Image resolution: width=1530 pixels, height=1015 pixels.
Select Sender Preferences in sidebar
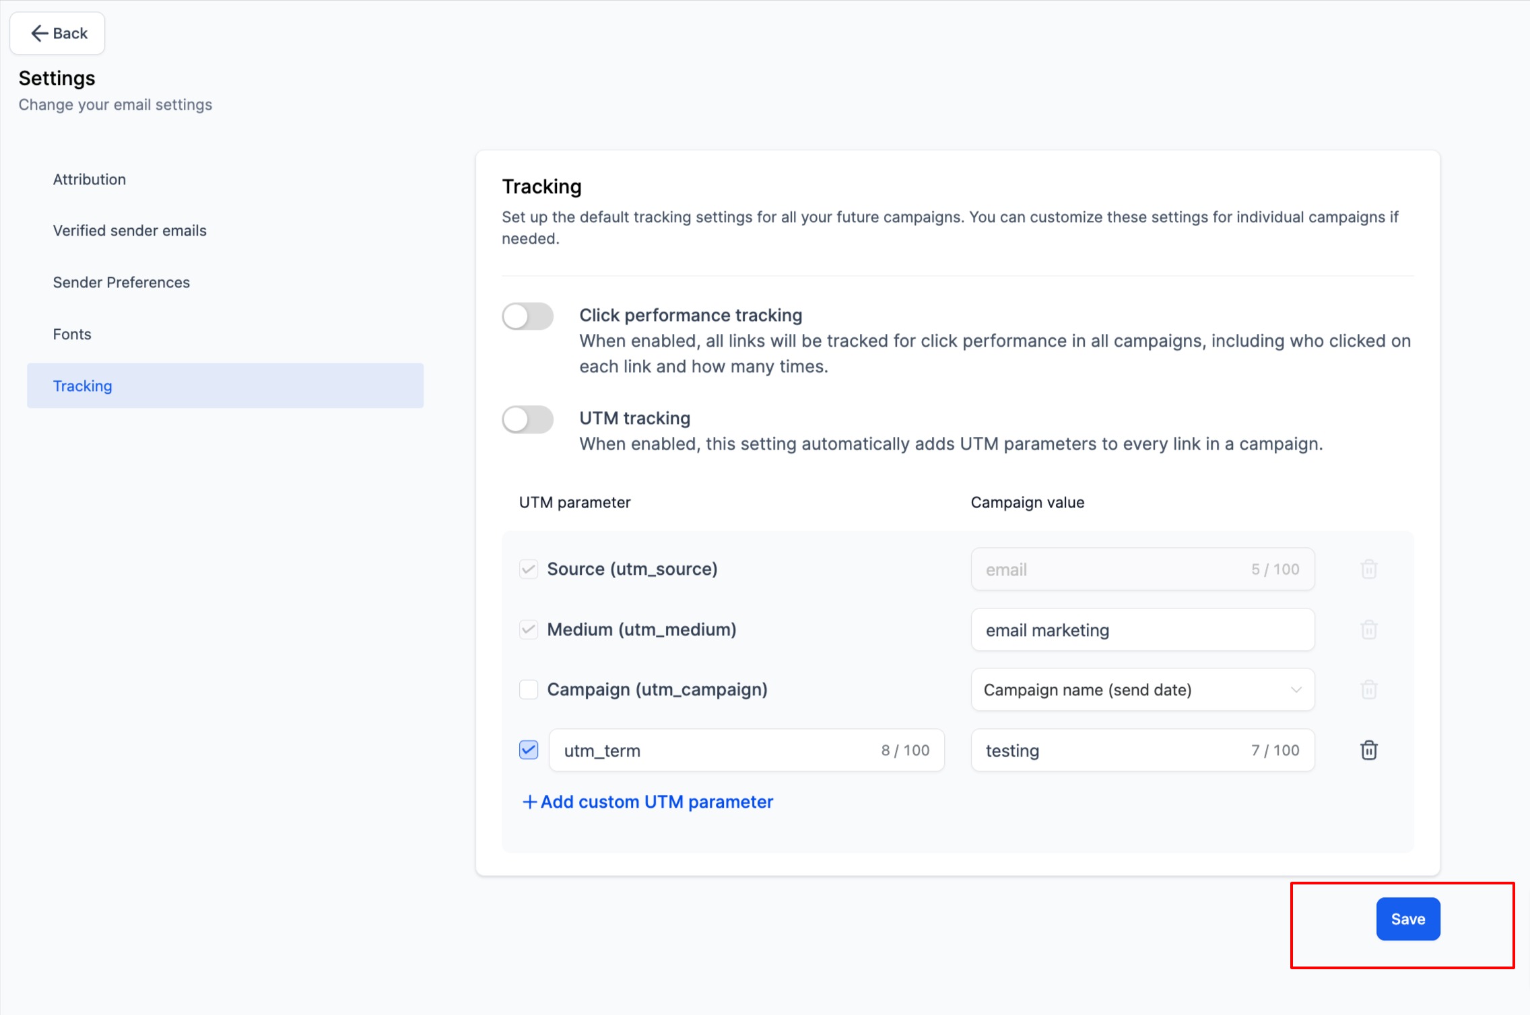[121, 282]
